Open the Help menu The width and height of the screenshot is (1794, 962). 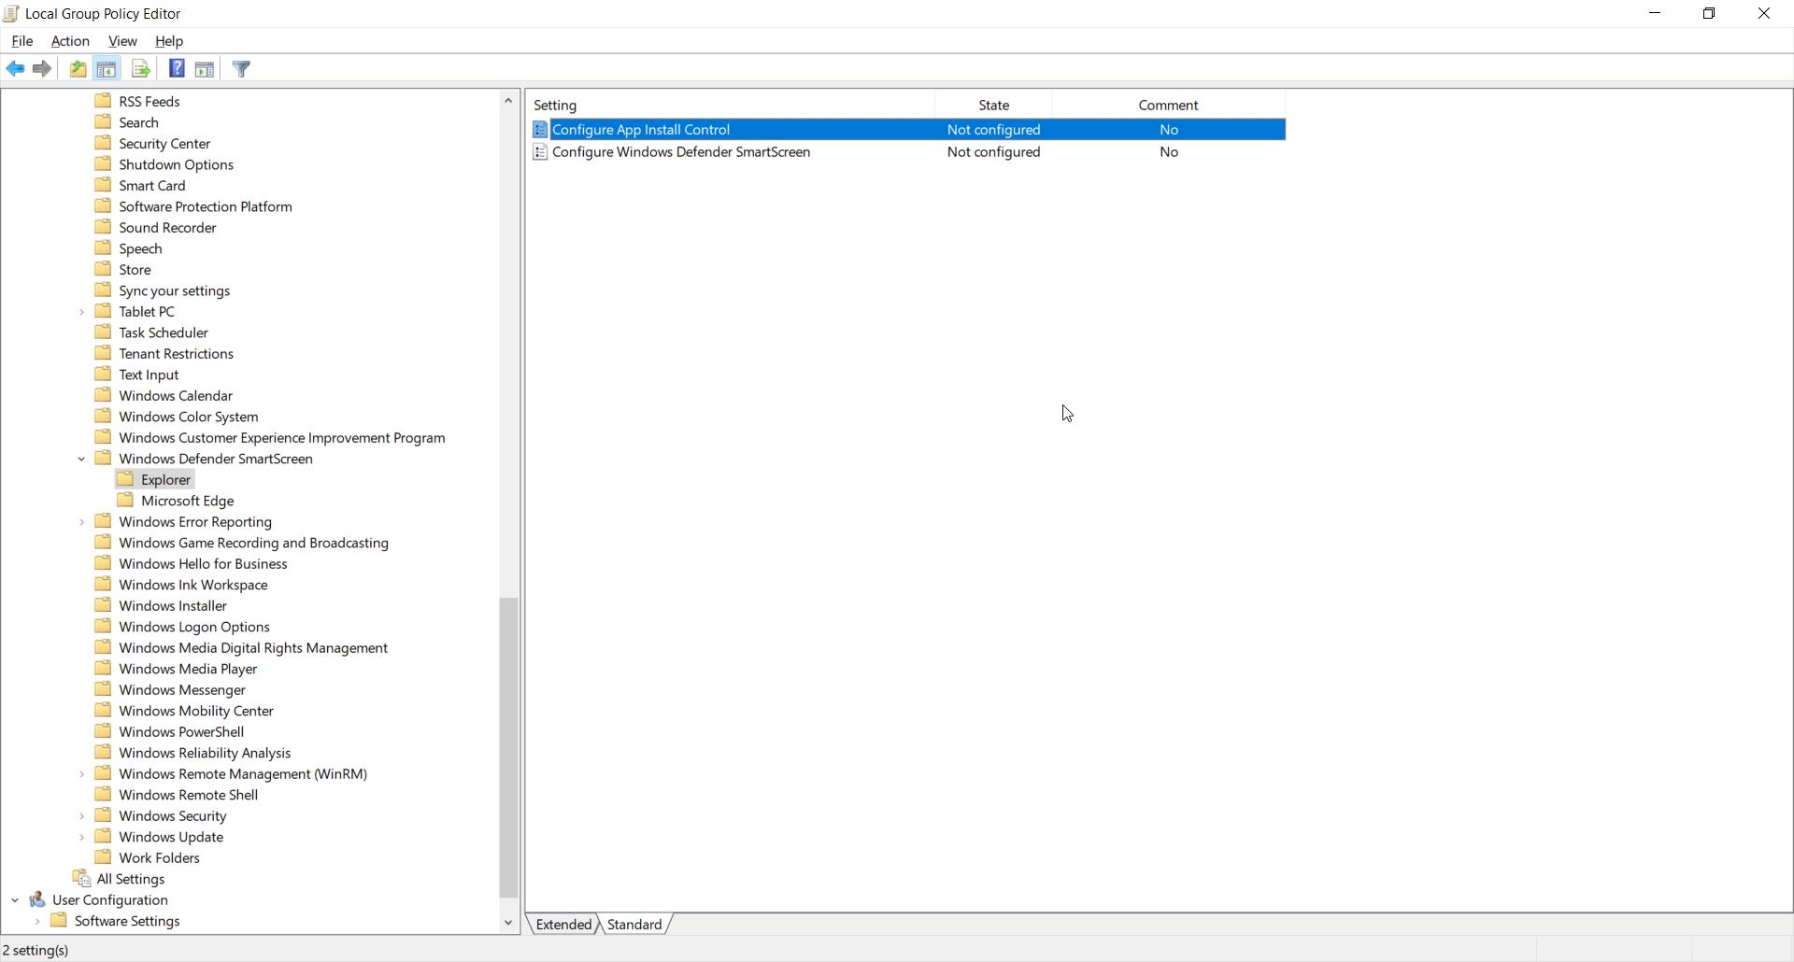click(169, 41)
